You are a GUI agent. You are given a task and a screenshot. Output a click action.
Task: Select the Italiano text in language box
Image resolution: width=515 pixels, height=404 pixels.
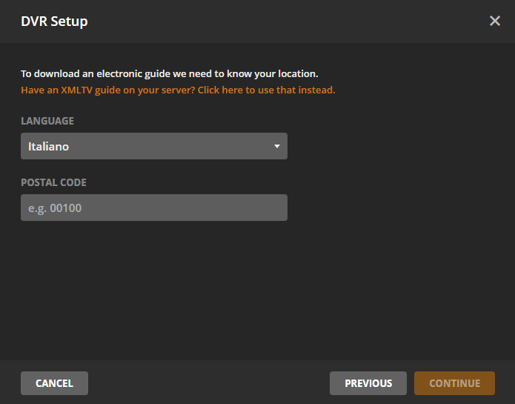(x=49, y=147)
